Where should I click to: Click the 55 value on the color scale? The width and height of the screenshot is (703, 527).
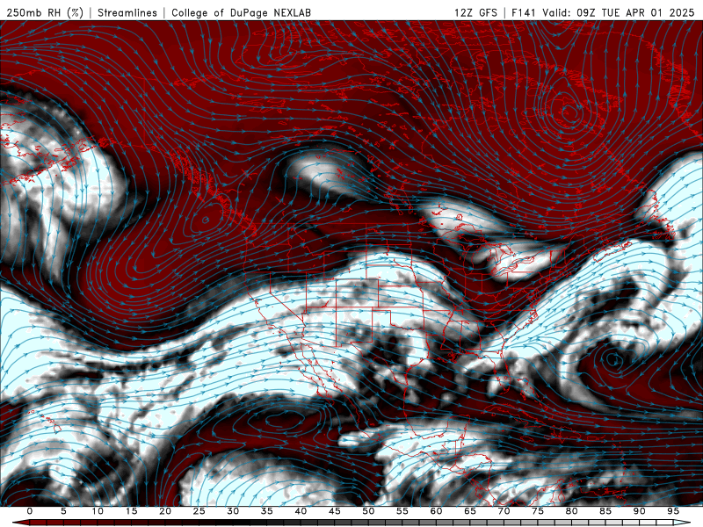pos(402,511)
